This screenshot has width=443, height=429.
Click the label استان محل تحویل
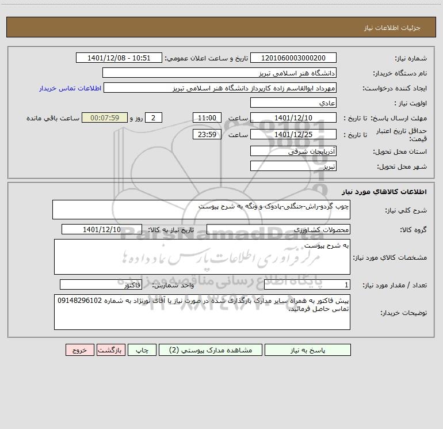click(400, 151)
